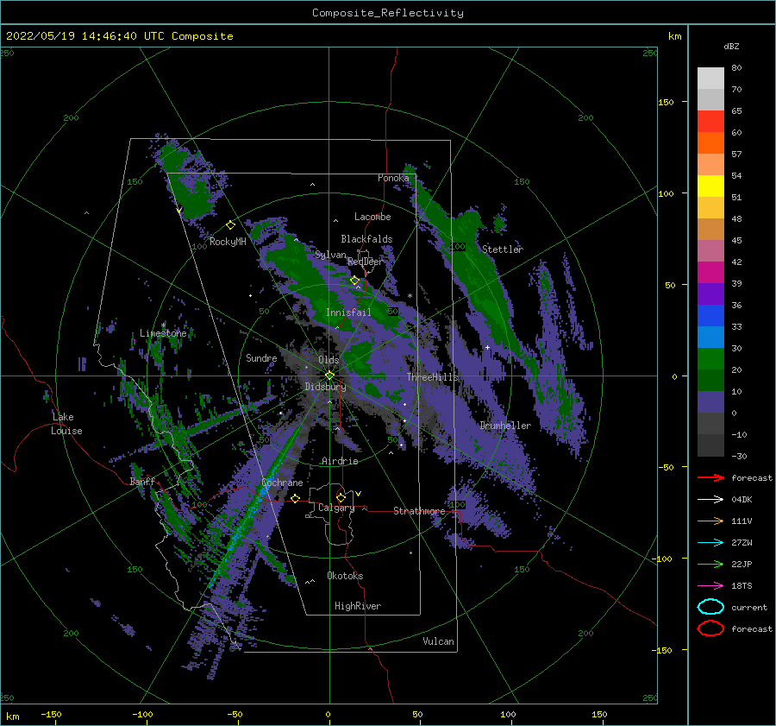Pick the bright blue 33-36 dBZ swatch

click(710, 316)
